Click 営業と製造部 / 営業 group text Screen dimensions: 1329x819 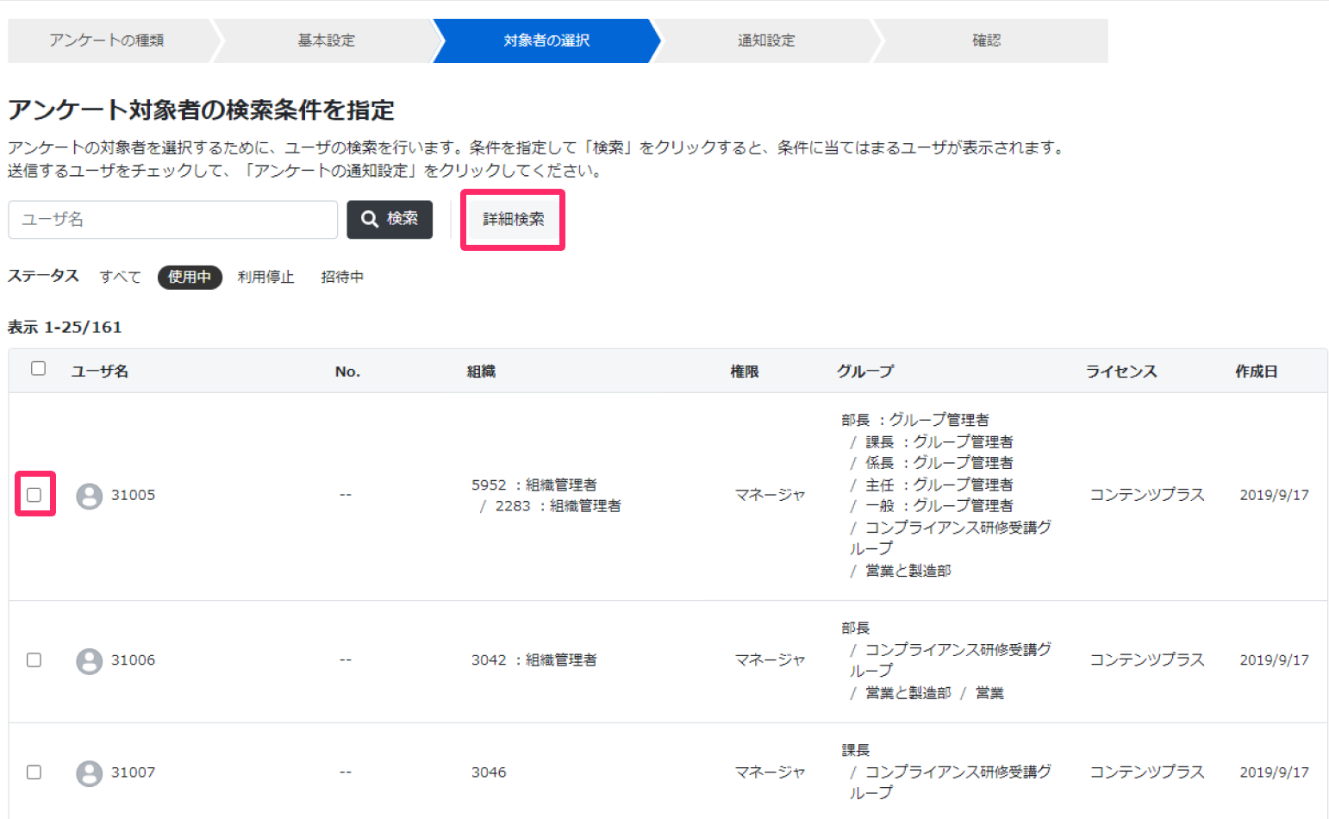[x=934, y=693]
